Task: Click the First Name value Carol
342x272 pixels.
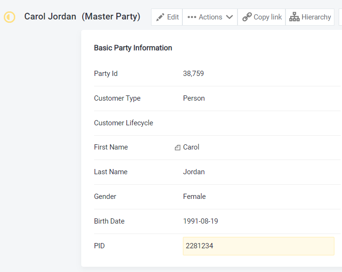Action: (191, 147)
